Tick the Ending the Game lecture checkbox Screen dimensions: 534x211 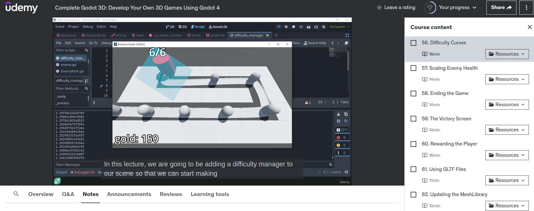[413, 93]
